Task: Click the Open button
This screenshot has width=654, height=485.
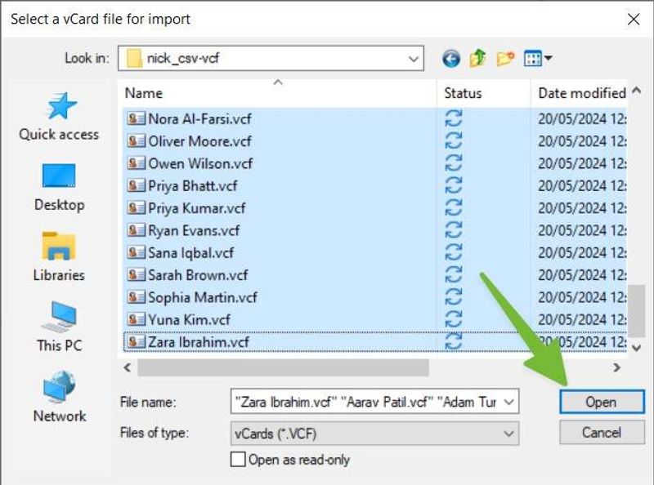Action: click(x=601, y=402)
